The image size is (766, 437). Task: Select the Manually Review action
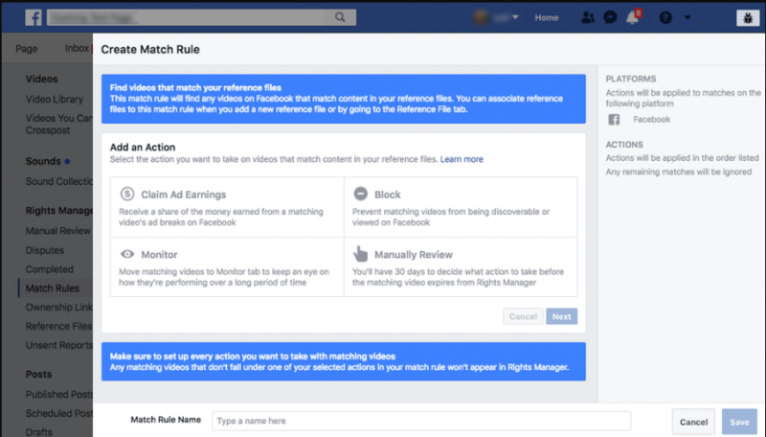point(461,266)
